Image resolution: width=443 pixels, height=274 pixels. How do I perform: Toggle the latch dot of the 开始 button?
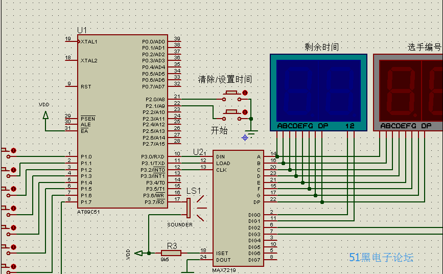(245, 112)
